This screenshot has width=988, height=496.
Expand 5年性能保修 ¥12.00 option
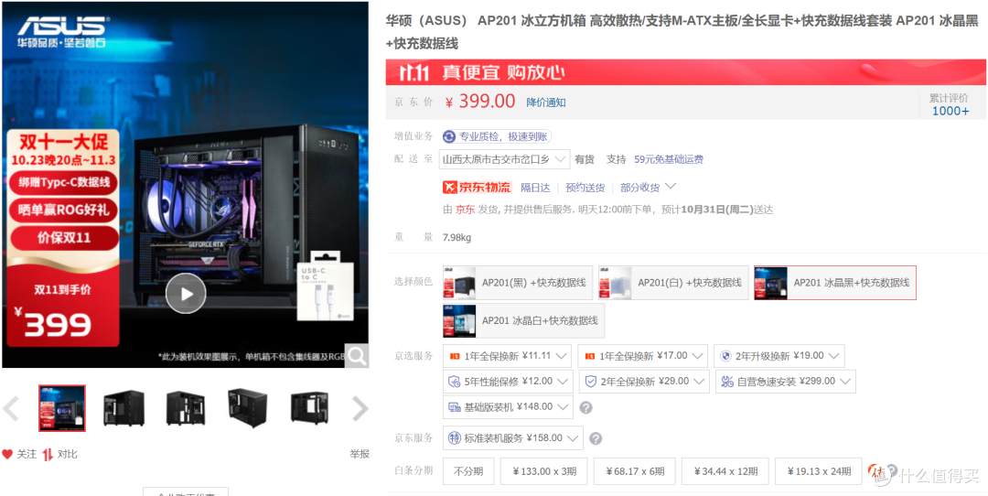pos(508,382)
